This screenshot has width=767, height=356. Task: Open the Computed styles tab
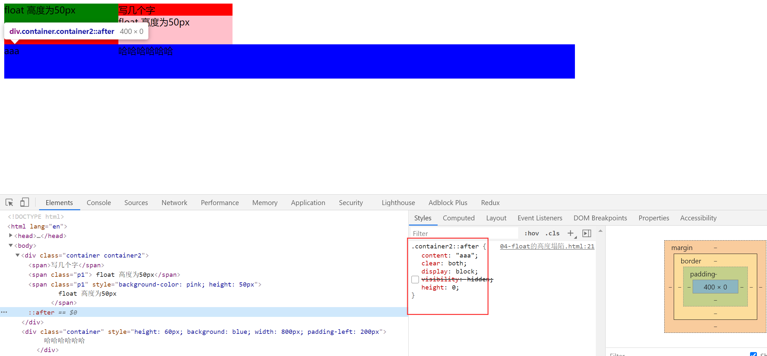(458, 218)
